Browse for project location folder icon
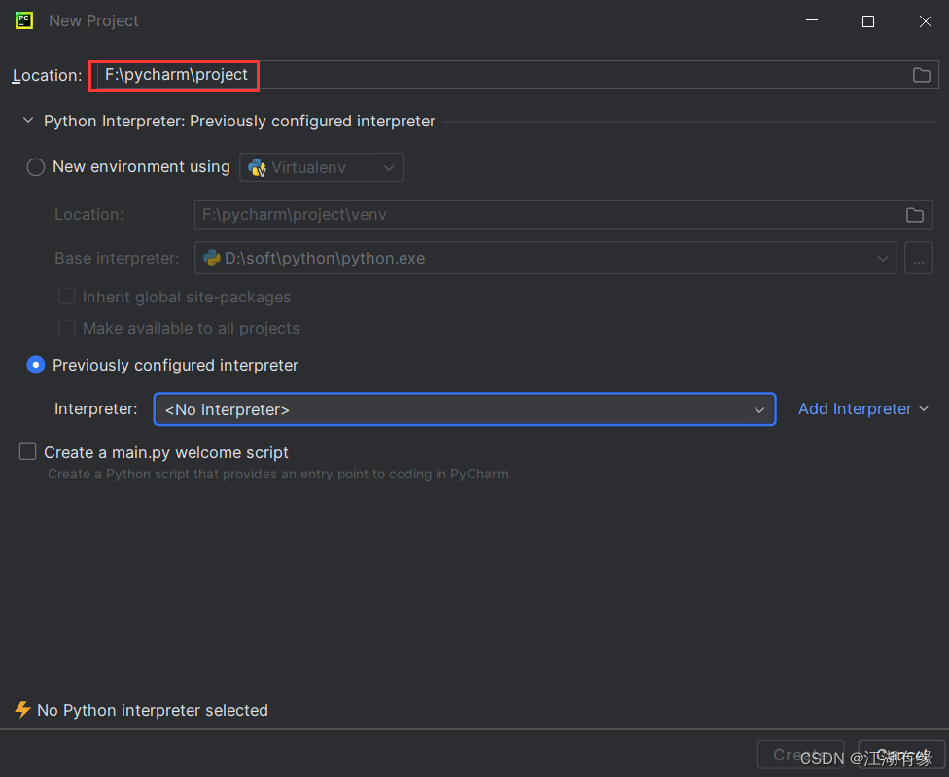The height and width of the screenshot is (777, 949). (x=921, y=75)
